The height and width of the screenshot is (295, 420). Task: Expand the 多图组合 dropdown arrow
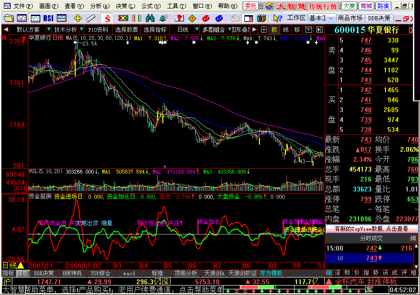tap(230, 29)
